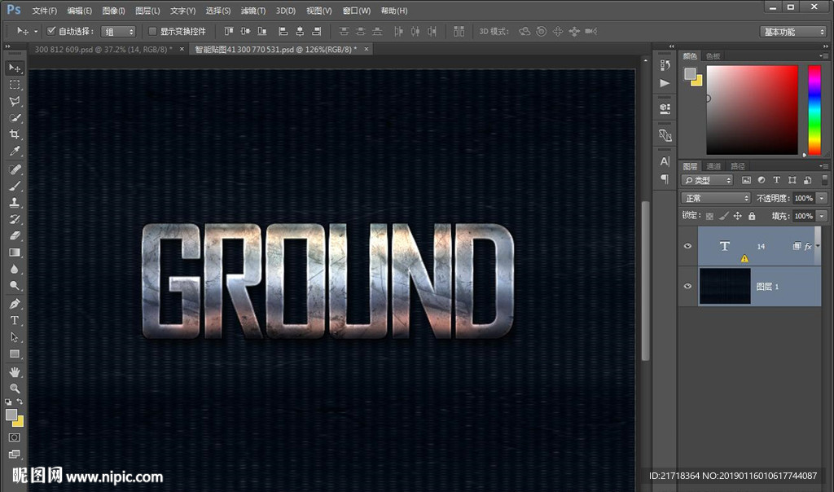Switch to the 通道 panel tab

click(x=713, y=166)
